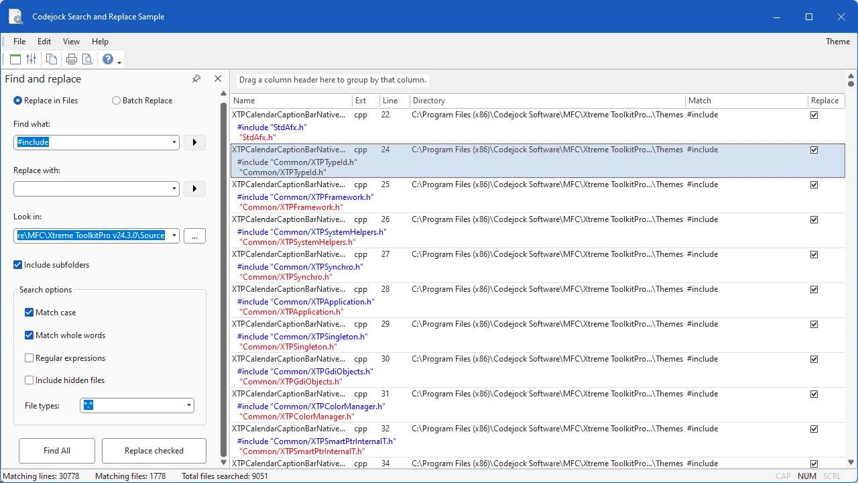
Task: Click the Copy toolbar icon
Action: 52,59
